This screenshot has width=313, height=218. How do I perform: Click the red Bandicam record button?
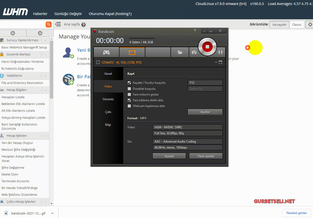(x=207, y=47)
